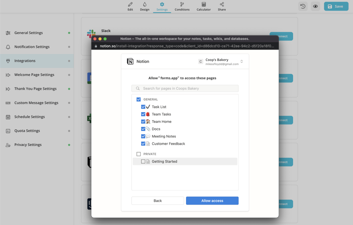Toggle the GENERAL section checkbox
Image resolution: width=353 pixels, height=225 pixels.
tap(138, 99)
